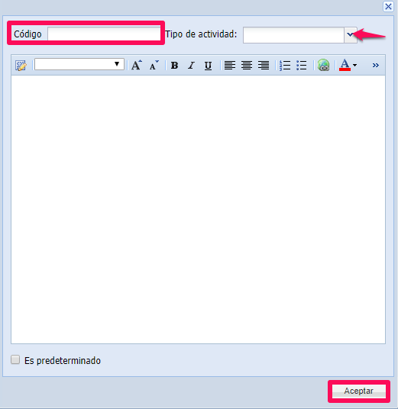Focus the Código input field
398x409 pixels.
pyautogui.click(x=104, y=34)
